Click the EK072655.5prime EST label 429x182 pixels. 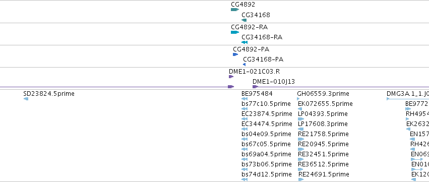pyautogui.click(x=325, y=104)
